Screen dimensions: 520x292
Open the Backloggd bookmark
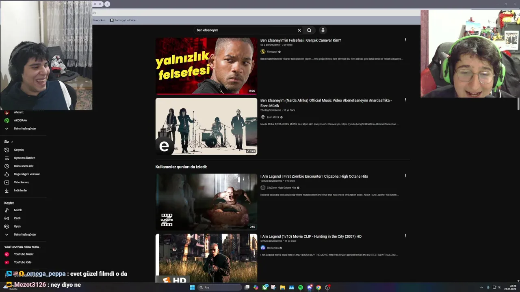pos(123,20)
